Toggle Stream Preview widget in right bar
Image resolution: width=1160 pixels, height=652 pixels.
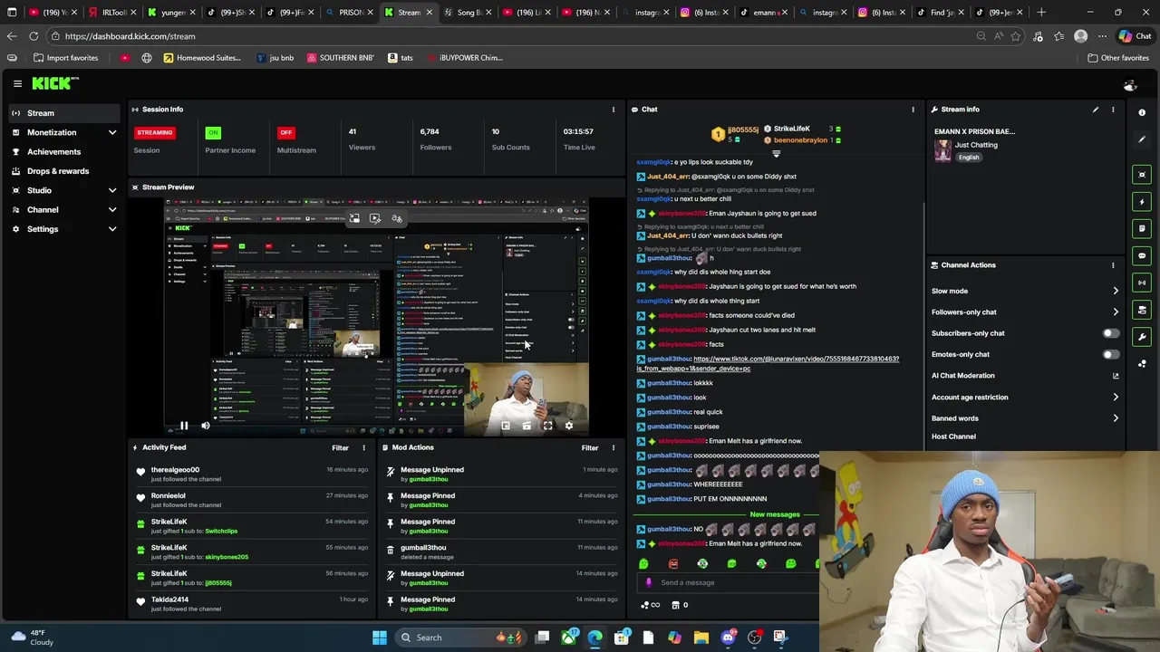tap(1142, 174)
